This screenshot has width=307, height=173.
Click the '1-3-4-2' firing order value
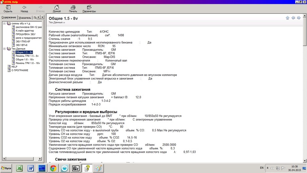106,101
